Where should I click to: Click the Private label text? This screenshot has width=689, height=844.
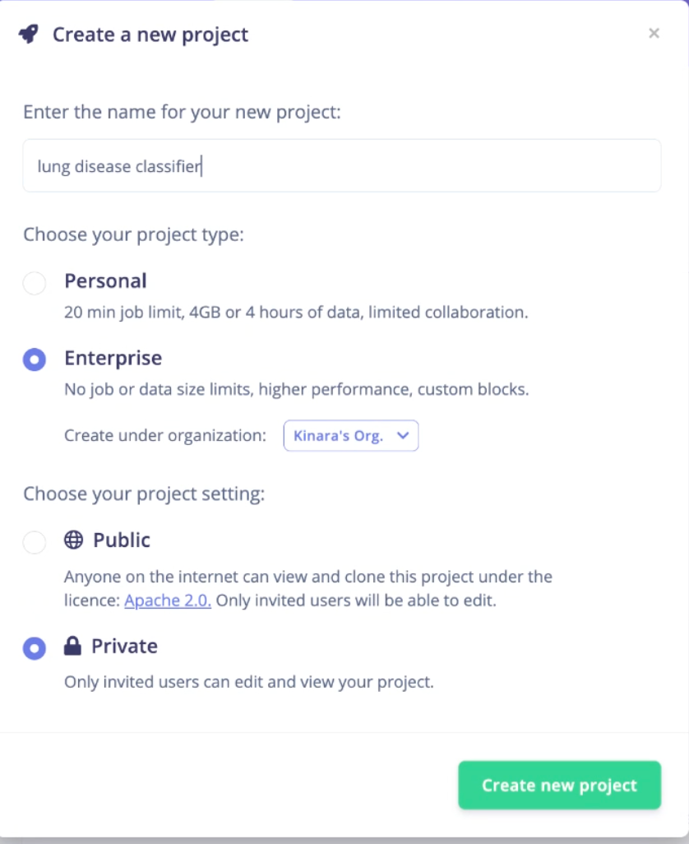124,646
